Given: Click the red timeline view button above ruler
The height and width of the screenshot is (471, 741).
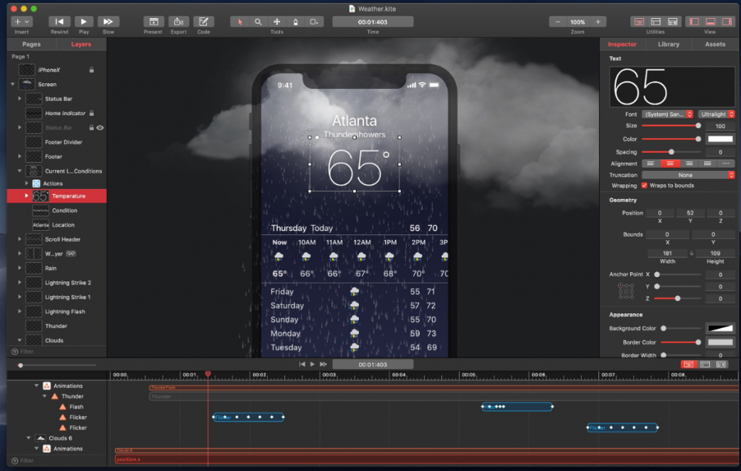Looking at the screenshot, I should click(689, 364).
